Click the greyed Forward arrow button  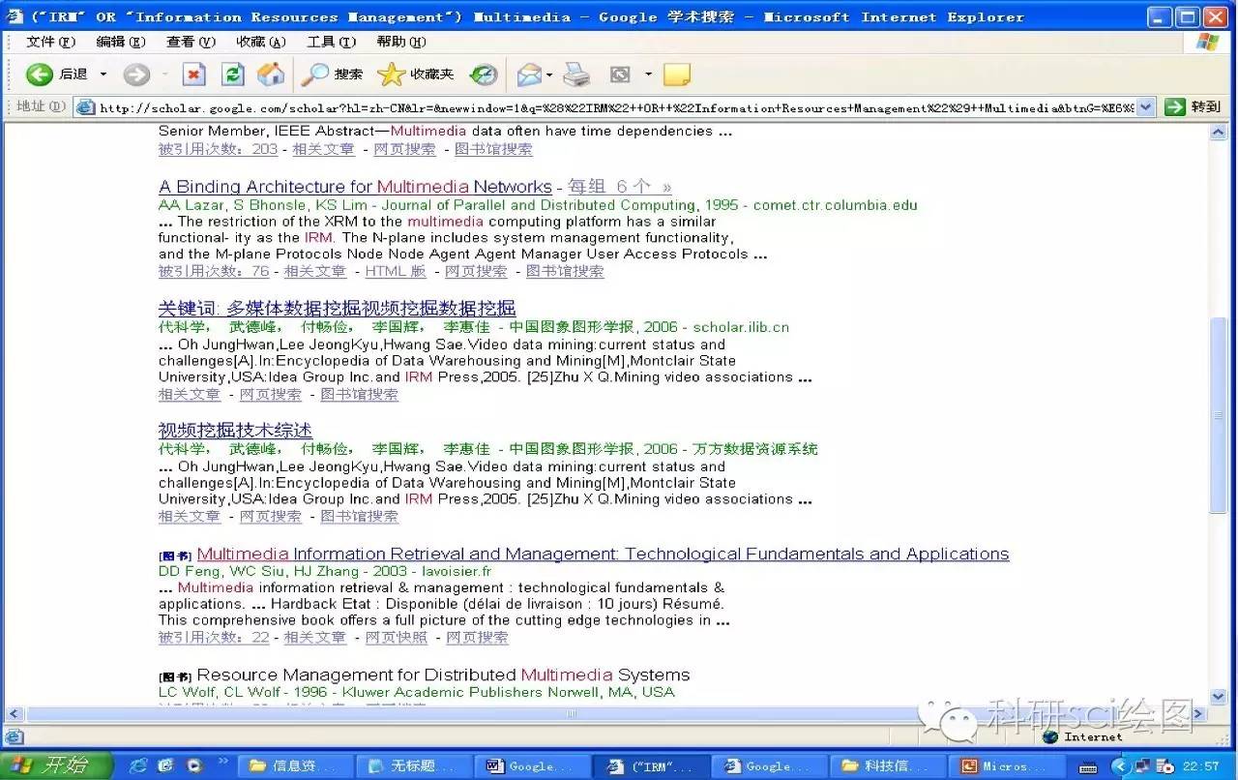coord(136,75)
